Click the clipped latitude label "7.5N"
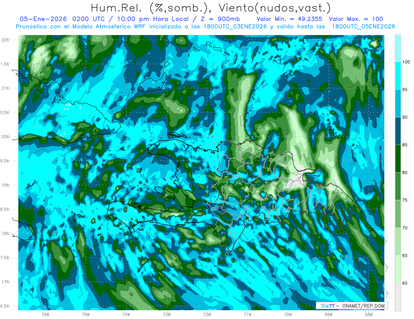The image size is (414, 319). tap(5, 258)
